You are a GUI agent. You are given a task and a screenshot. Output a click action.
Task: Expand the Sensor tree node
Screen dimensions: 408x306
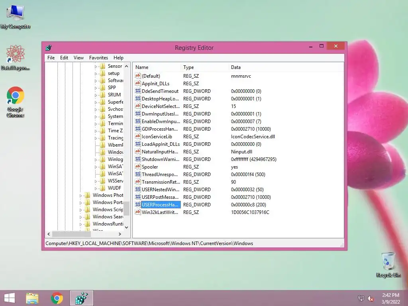(96, 67)
